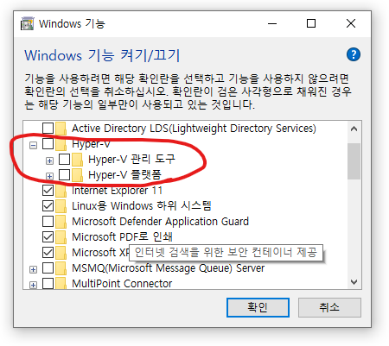Enable Microsoft Defender Application Guard checkbox
This screenshot has width=389, height=346.
pos(48,221)
